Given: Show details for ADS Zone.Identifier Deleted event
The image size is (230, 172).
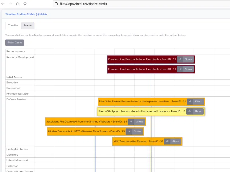Looking at the screenshot, I should point(176,141).
